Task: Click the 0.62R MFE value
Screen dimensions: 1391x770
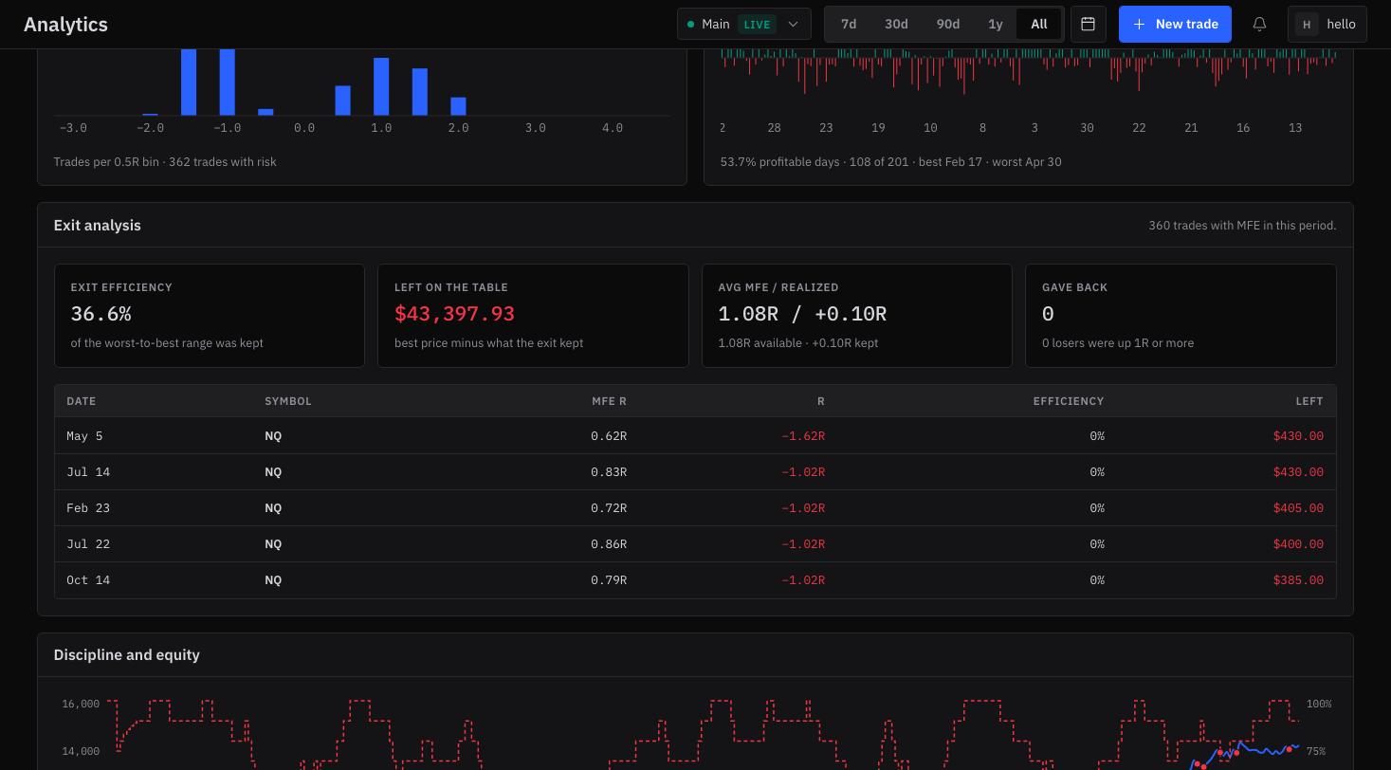Action: 609,436
